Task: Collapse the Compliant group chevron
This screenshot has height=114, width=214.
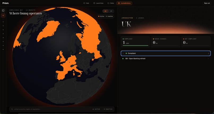Action: point(123,53)
